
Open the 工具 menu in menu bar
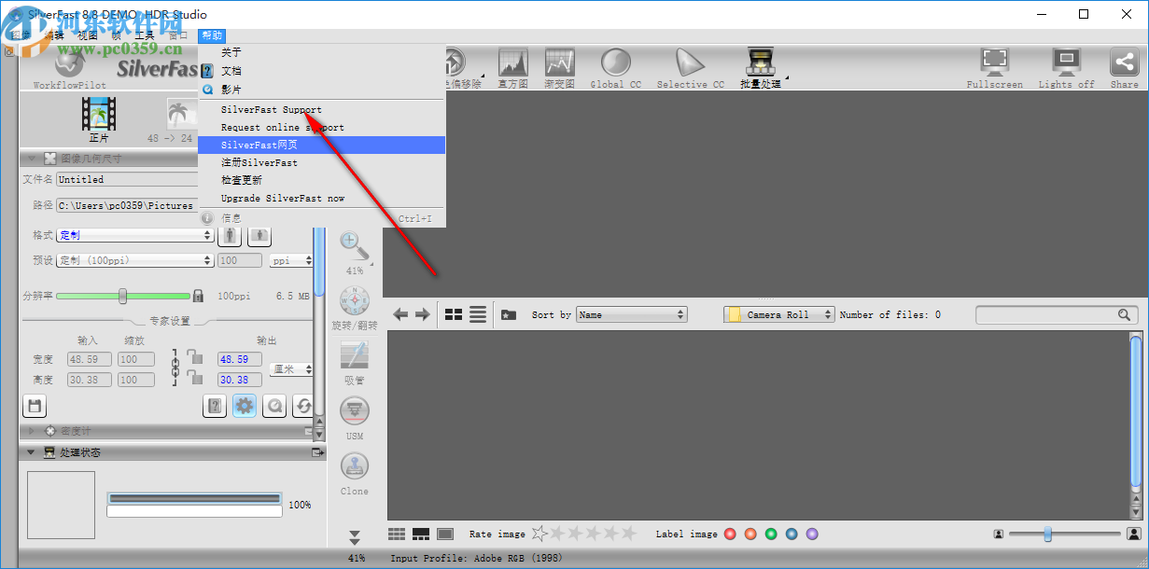coord(145,35)
